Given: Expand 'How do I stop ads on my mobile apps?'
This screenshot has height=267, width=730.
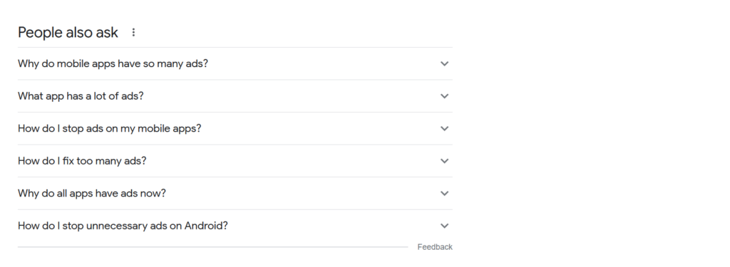Looking at the screenshot, I should pos(235,128).
